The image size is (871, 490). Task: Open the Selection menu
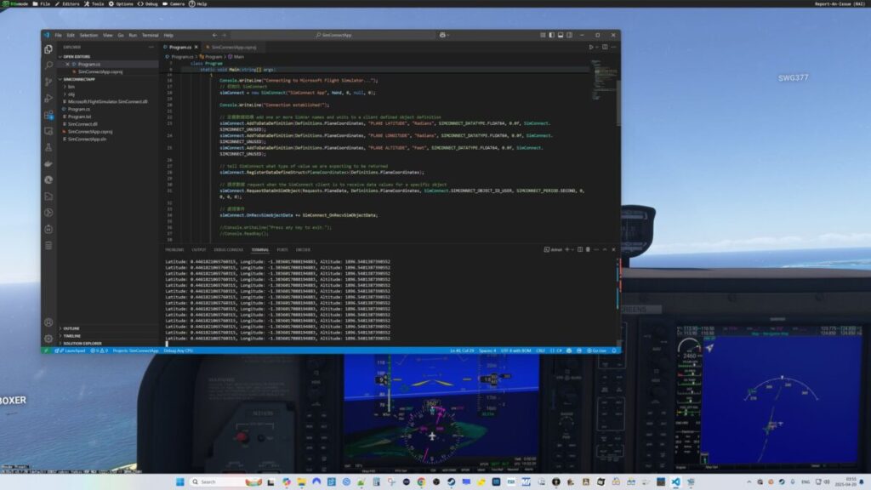88,35
